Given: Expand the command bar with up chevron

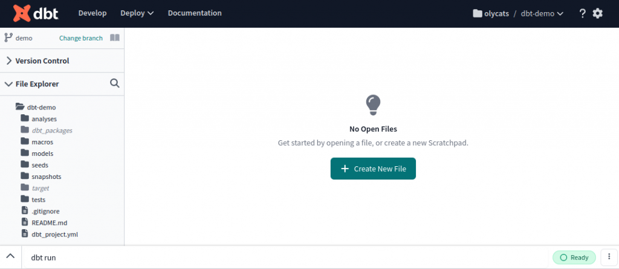Looking at the screenshot, I should [11, 256].
